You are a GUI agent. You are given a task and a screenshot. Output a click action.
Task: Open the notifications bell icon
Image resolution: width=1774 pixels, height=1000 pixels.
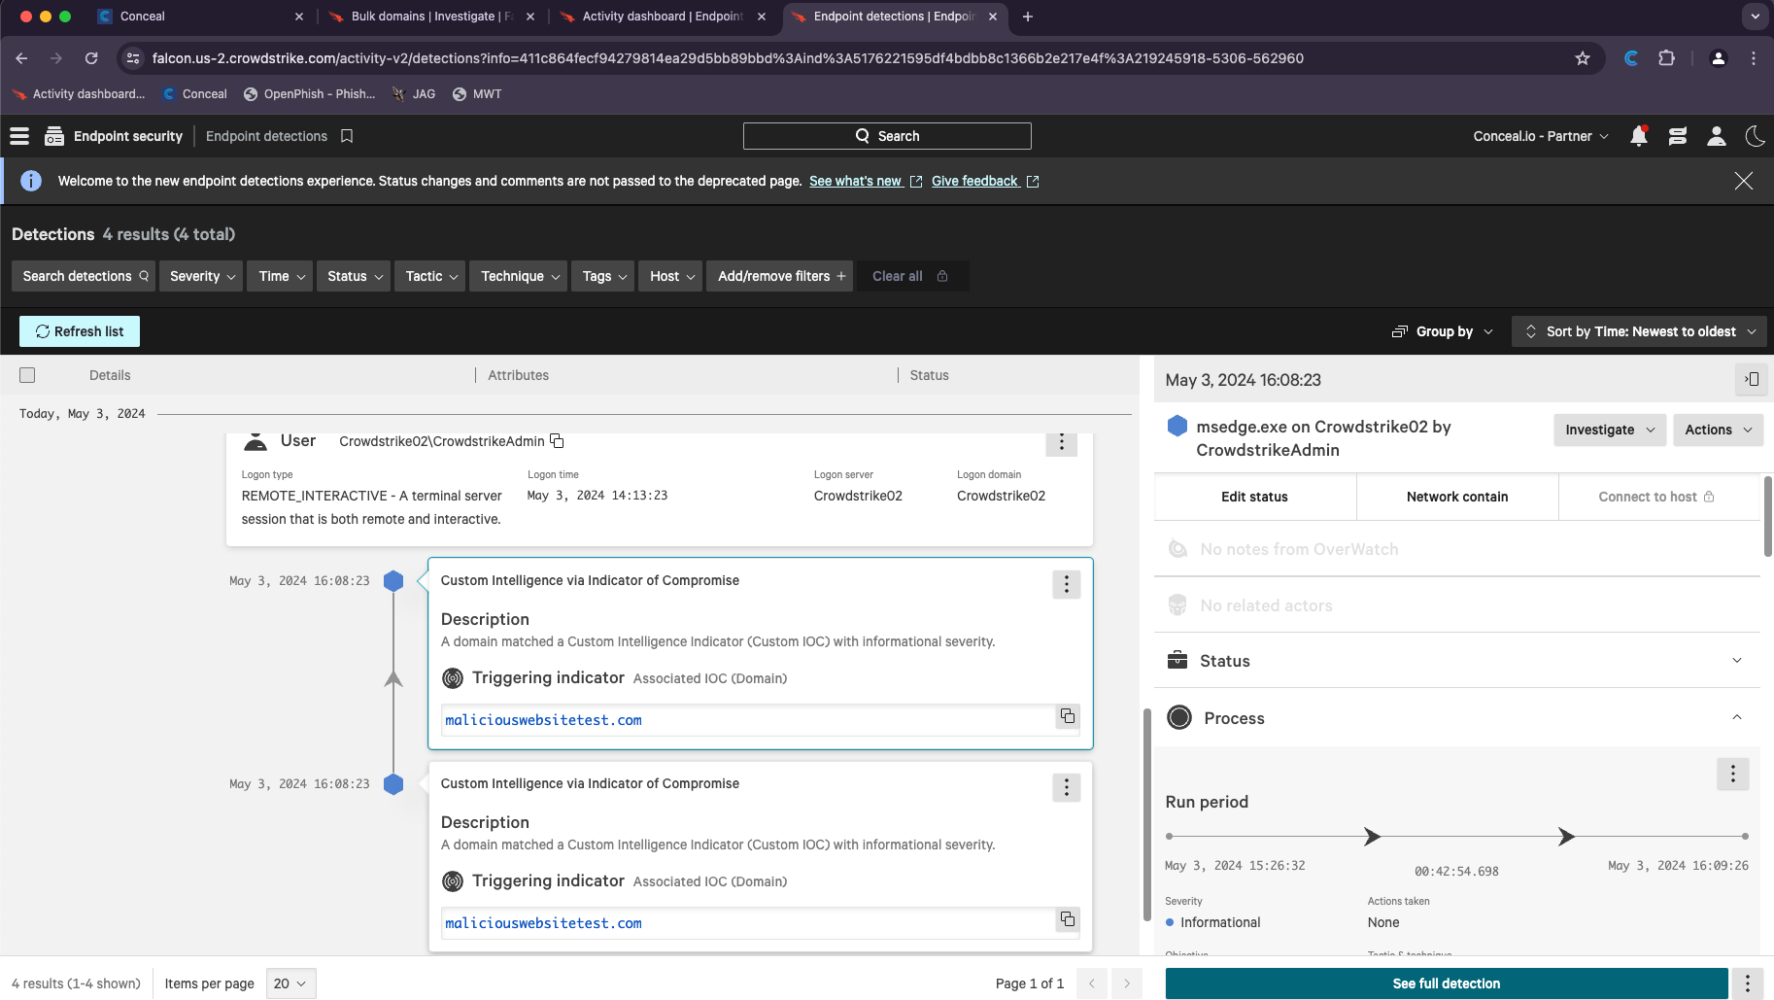pyautogui.click(x=1639, y=136)
